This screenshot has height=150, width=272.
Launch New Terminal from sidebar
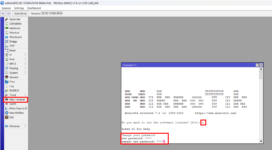[x=17, y=100]
